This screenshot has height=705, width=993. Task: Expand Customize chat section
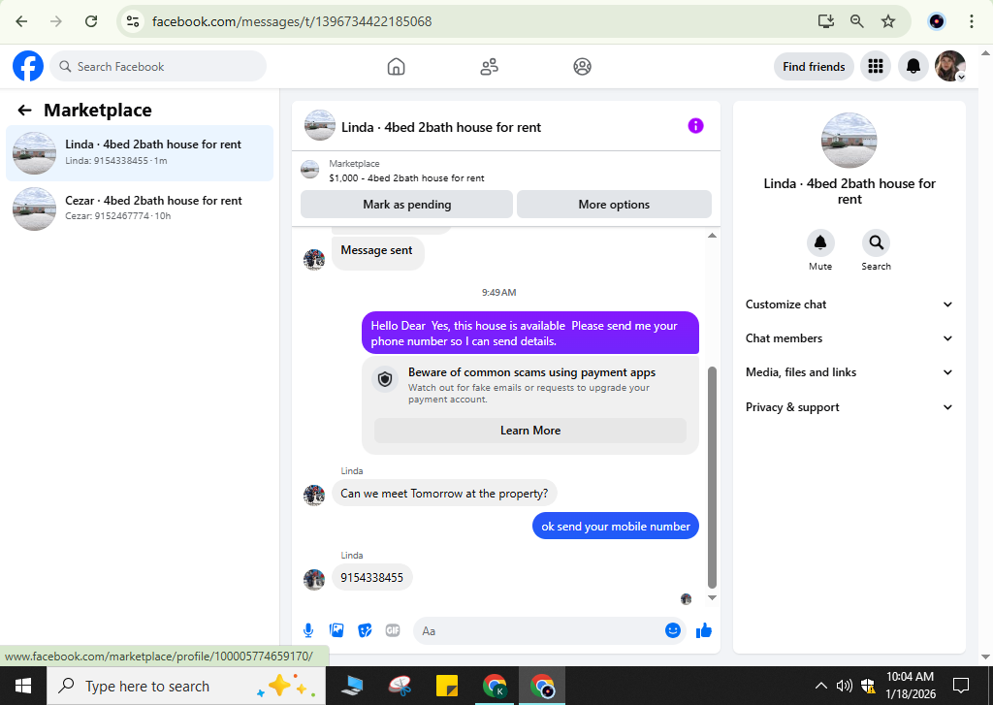pyautogui.click(x=849, y=304)
